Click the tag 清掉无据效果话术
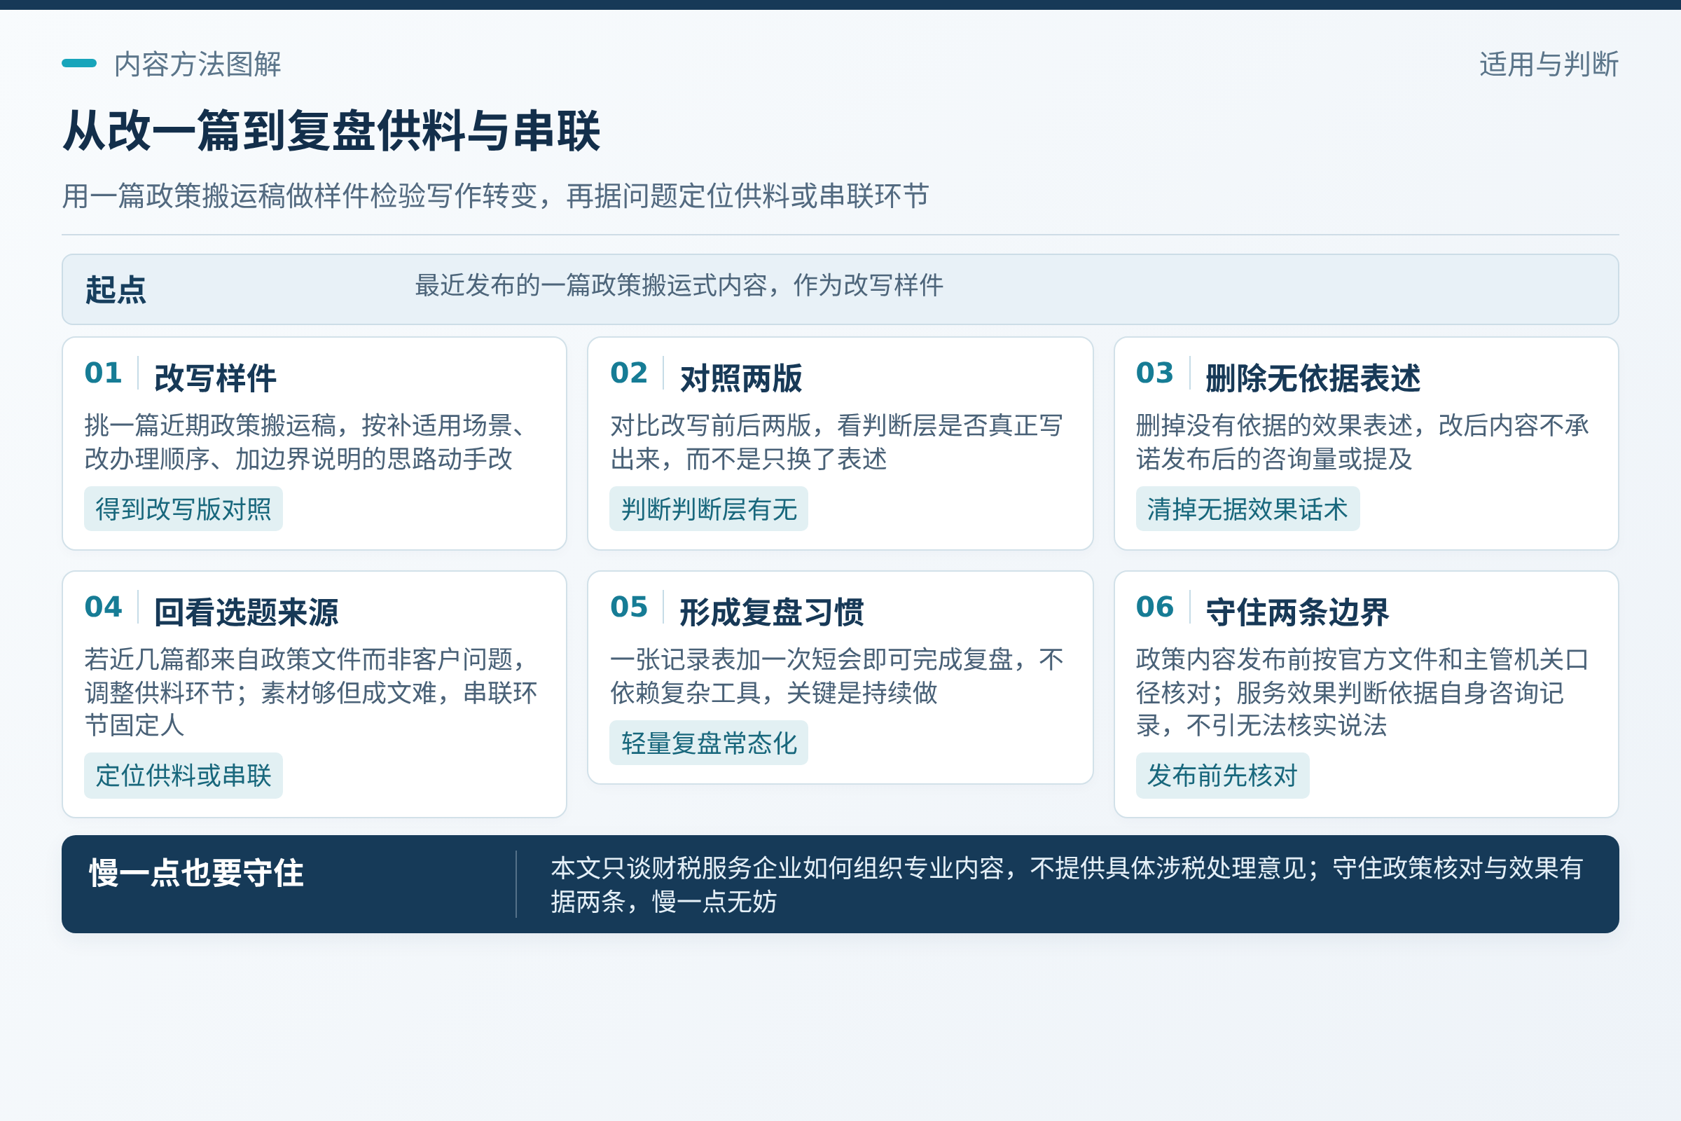The height and width of the screenshot is (1121, 1681). coord(1247,509)
